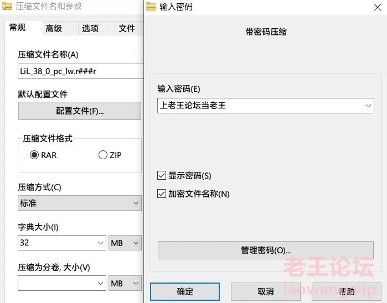Click the 取消 button
Image resolution: width=387 pixels, height=303 pixels.
coord(266,291)
